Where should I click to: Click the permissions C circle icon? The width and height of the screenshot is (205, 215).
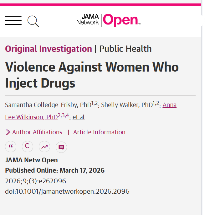[28, 147]
